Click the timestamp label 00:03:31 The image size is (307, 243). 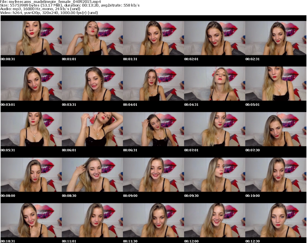click(69, 105)
